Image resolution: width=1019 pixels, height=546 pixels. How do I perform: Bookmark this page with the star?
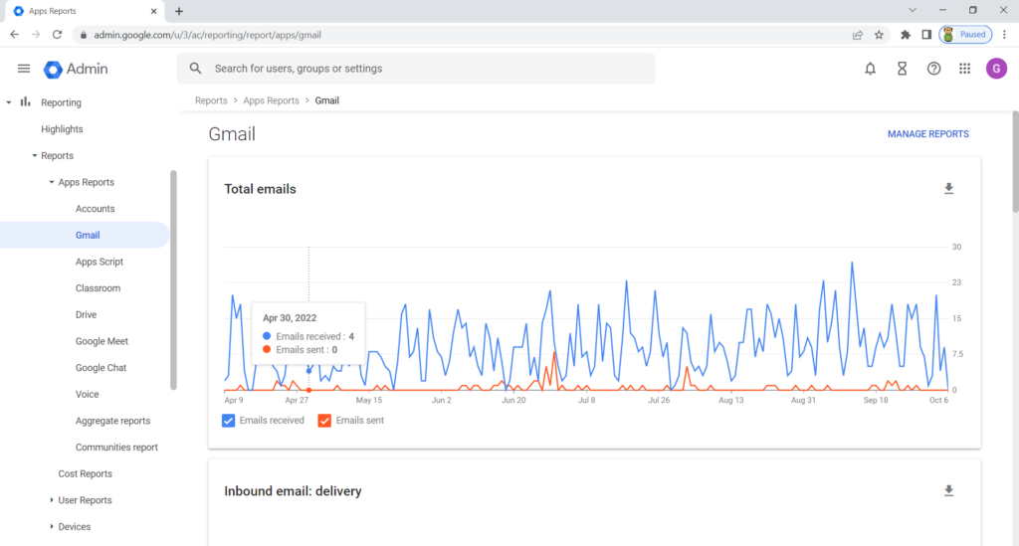point(880,35)
